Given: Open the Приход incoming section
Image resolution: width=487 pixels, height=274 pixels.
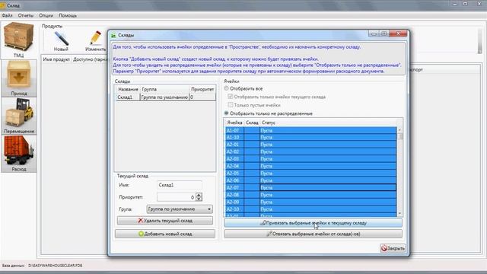Looking at the screenshot, I should click(x=18, y=78).
